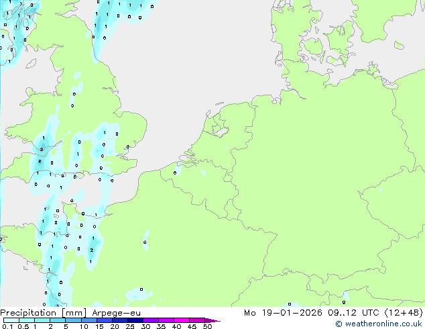The height and width of the screenshot is (329, 425).
Task: Click the time "09..12 UTC"
Action: (x=353, y=313)
